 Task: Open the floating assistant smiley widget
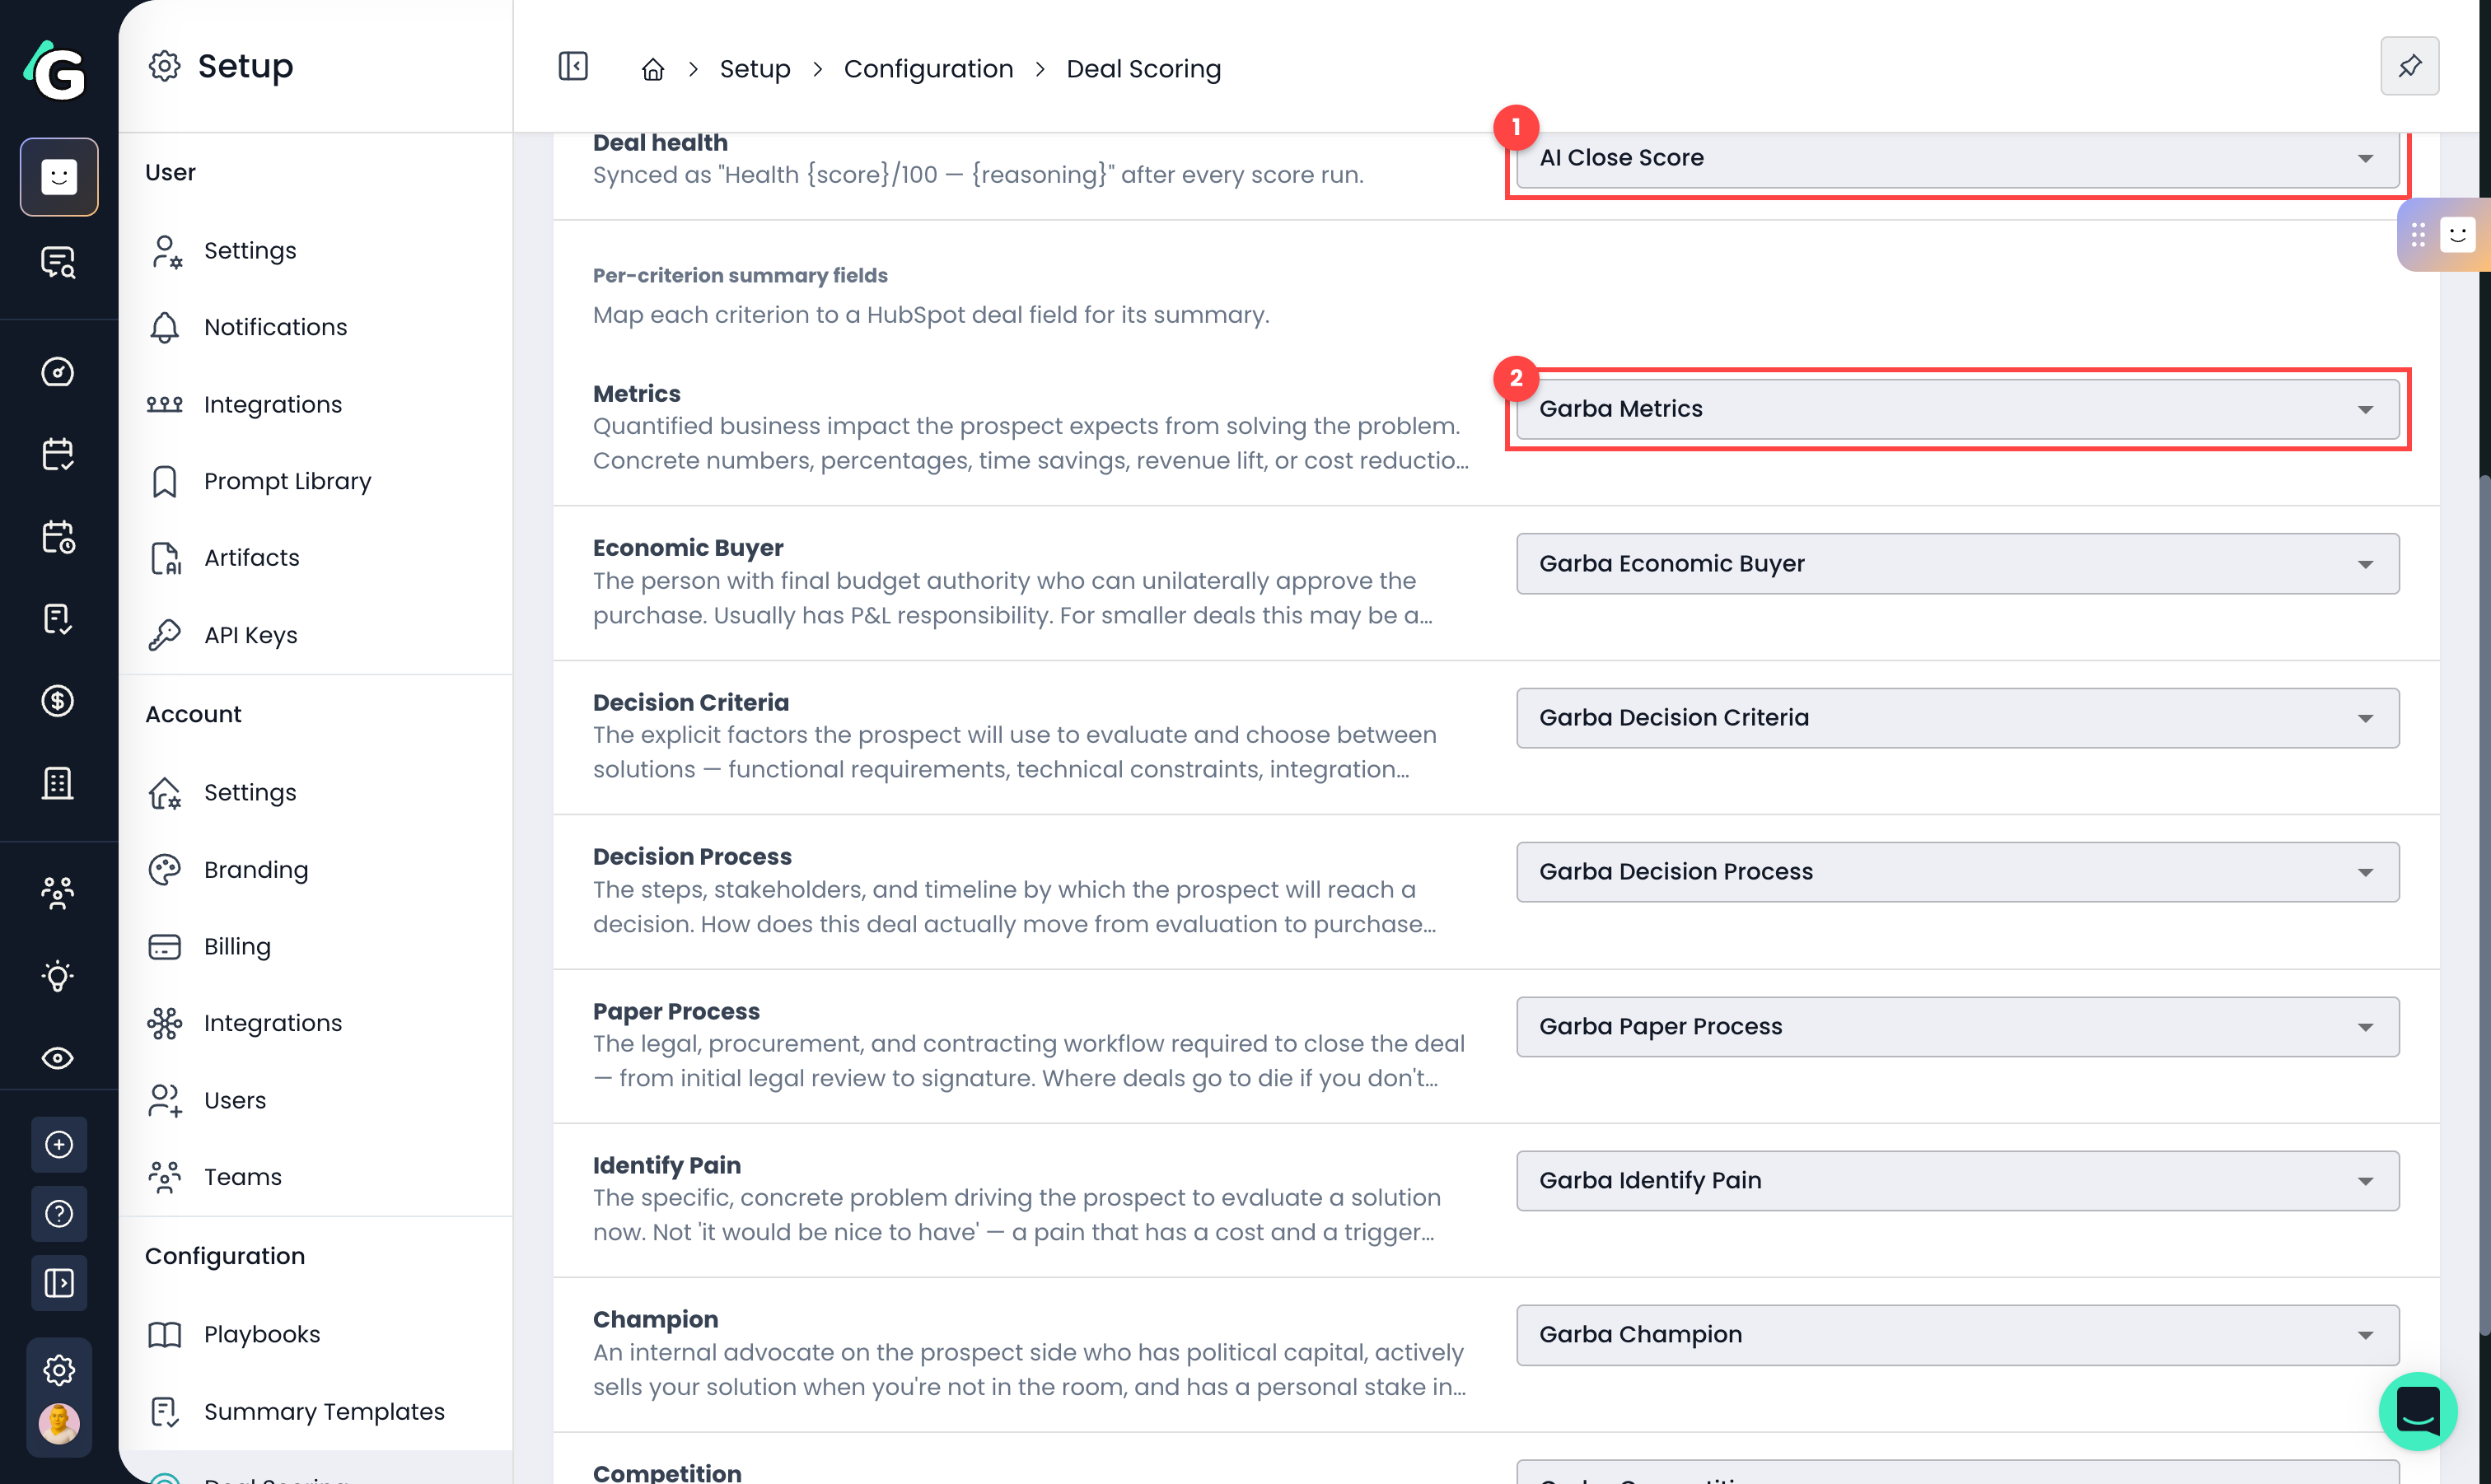point(2458,235)
